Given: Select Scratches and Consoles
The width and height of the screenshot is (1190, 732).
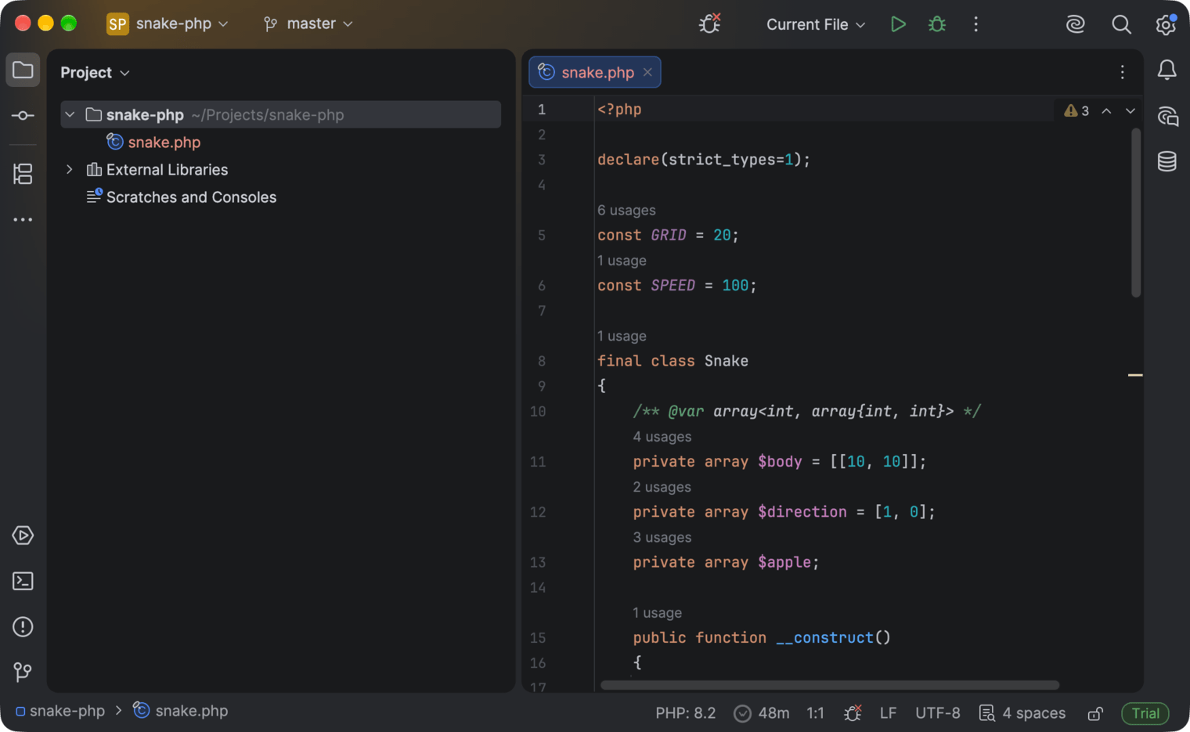Looking at the screenshot, I should click(x=191, y=197).
